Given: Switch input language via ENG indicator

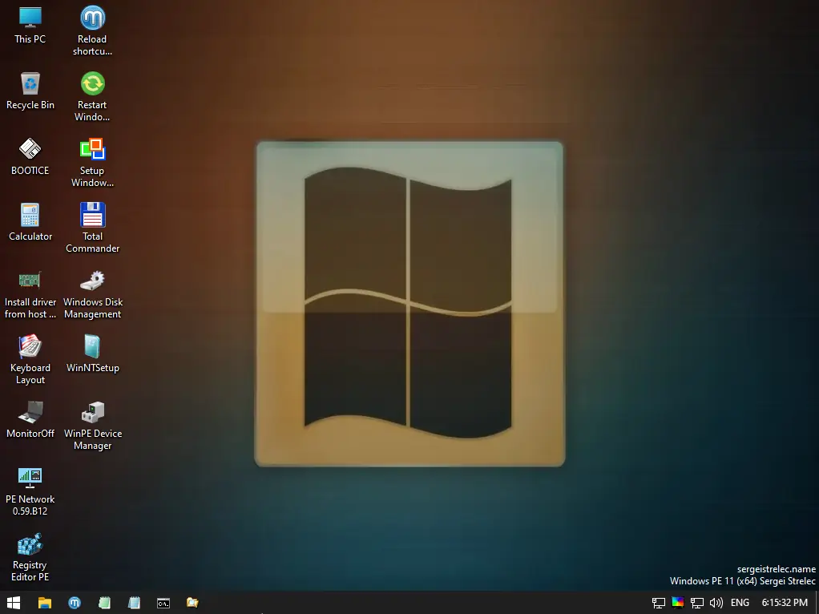Looking at the screenshot, I should pyautogui.click(x=740, y=603).
